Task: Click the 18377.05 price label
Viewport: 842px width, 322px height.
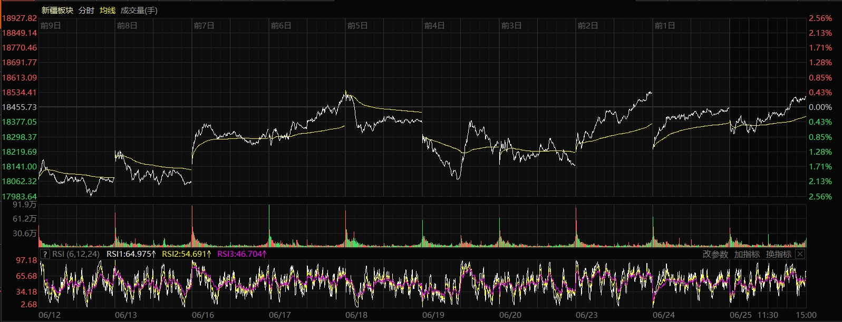Action: (20, 122)
